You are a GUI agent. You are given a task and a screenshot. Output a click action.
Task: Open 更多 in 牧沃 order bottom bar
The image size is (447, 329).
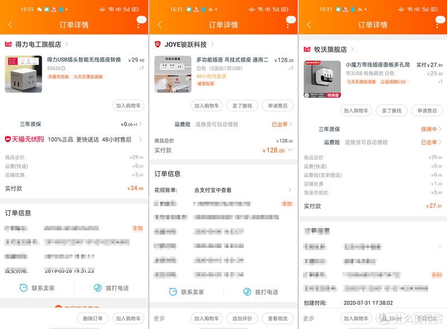point(309,318)
